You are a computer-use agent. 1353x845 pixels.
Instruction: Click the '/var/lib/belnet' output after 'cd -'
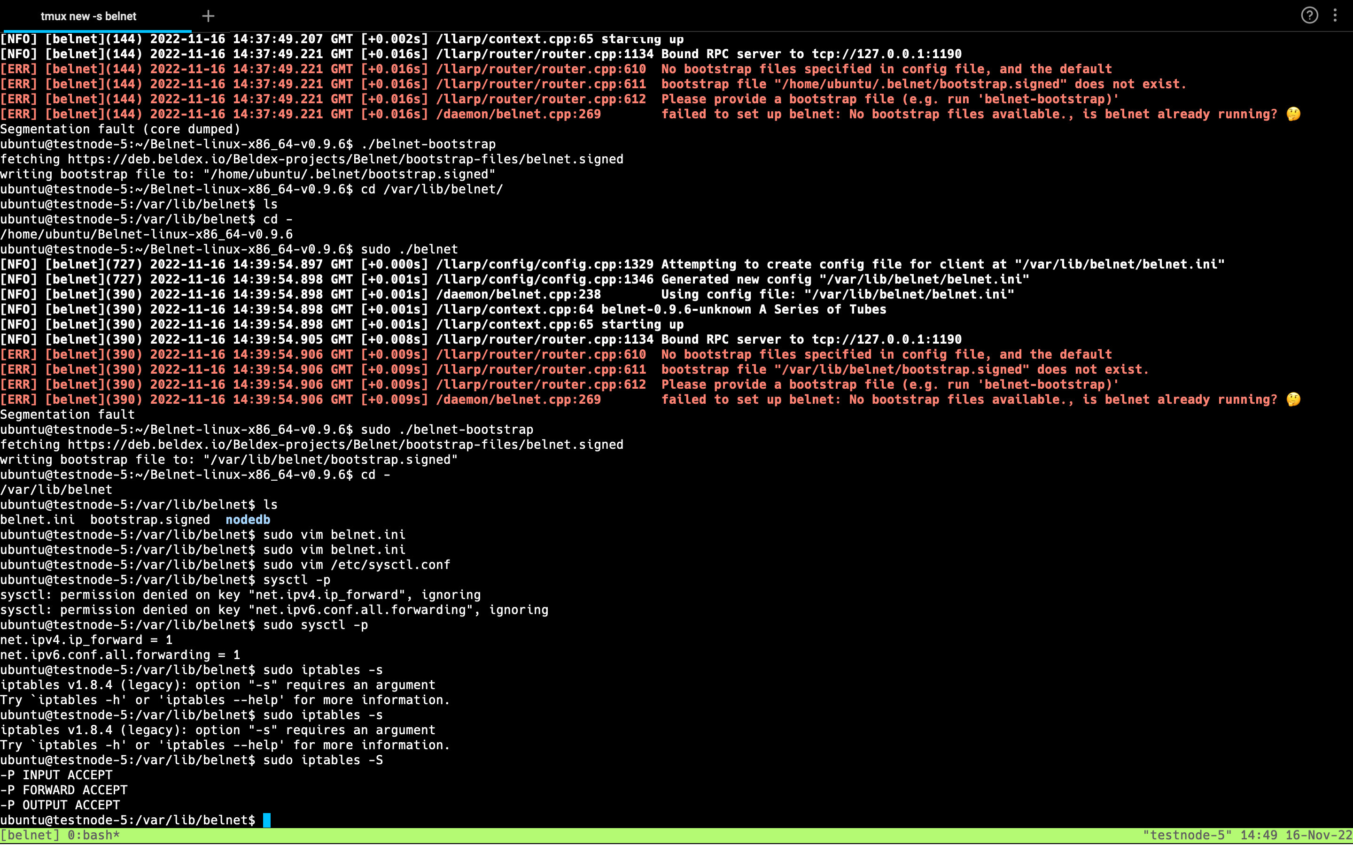56,490
